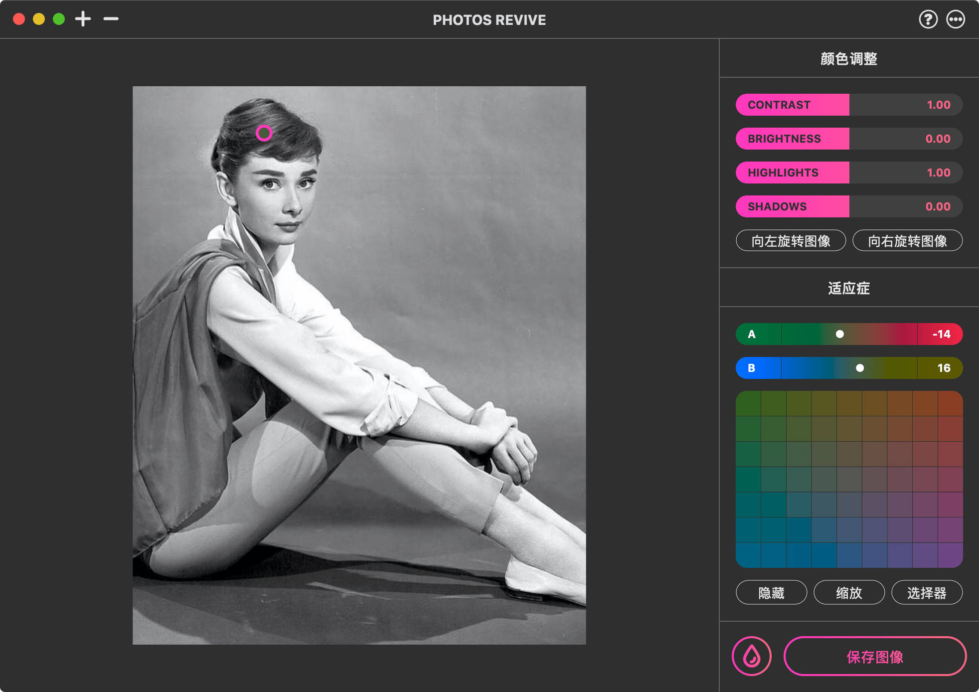
Task: Click the 向右旋转图像 button
Action: [x=908, y=241]
